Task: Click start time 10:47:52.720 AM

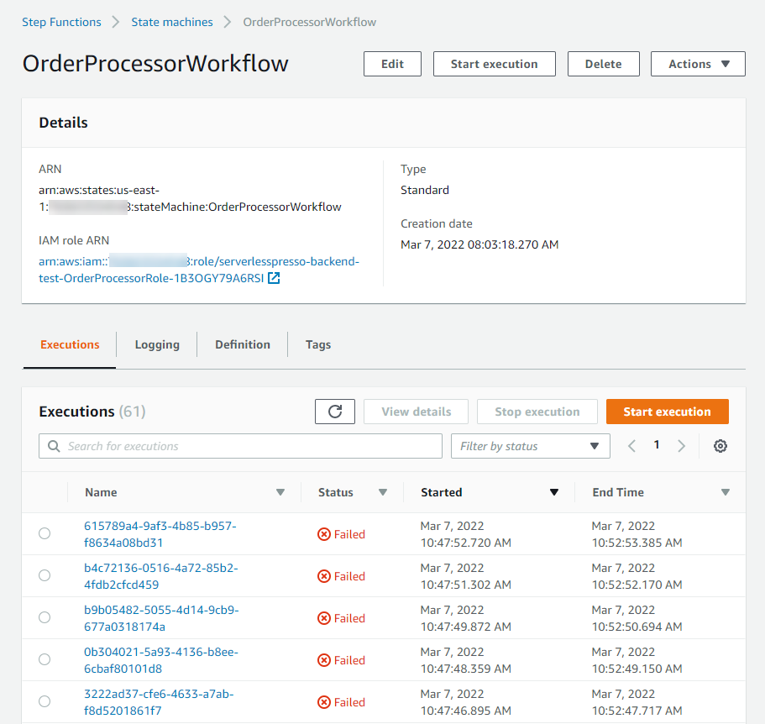Action: tap(466, 543)
